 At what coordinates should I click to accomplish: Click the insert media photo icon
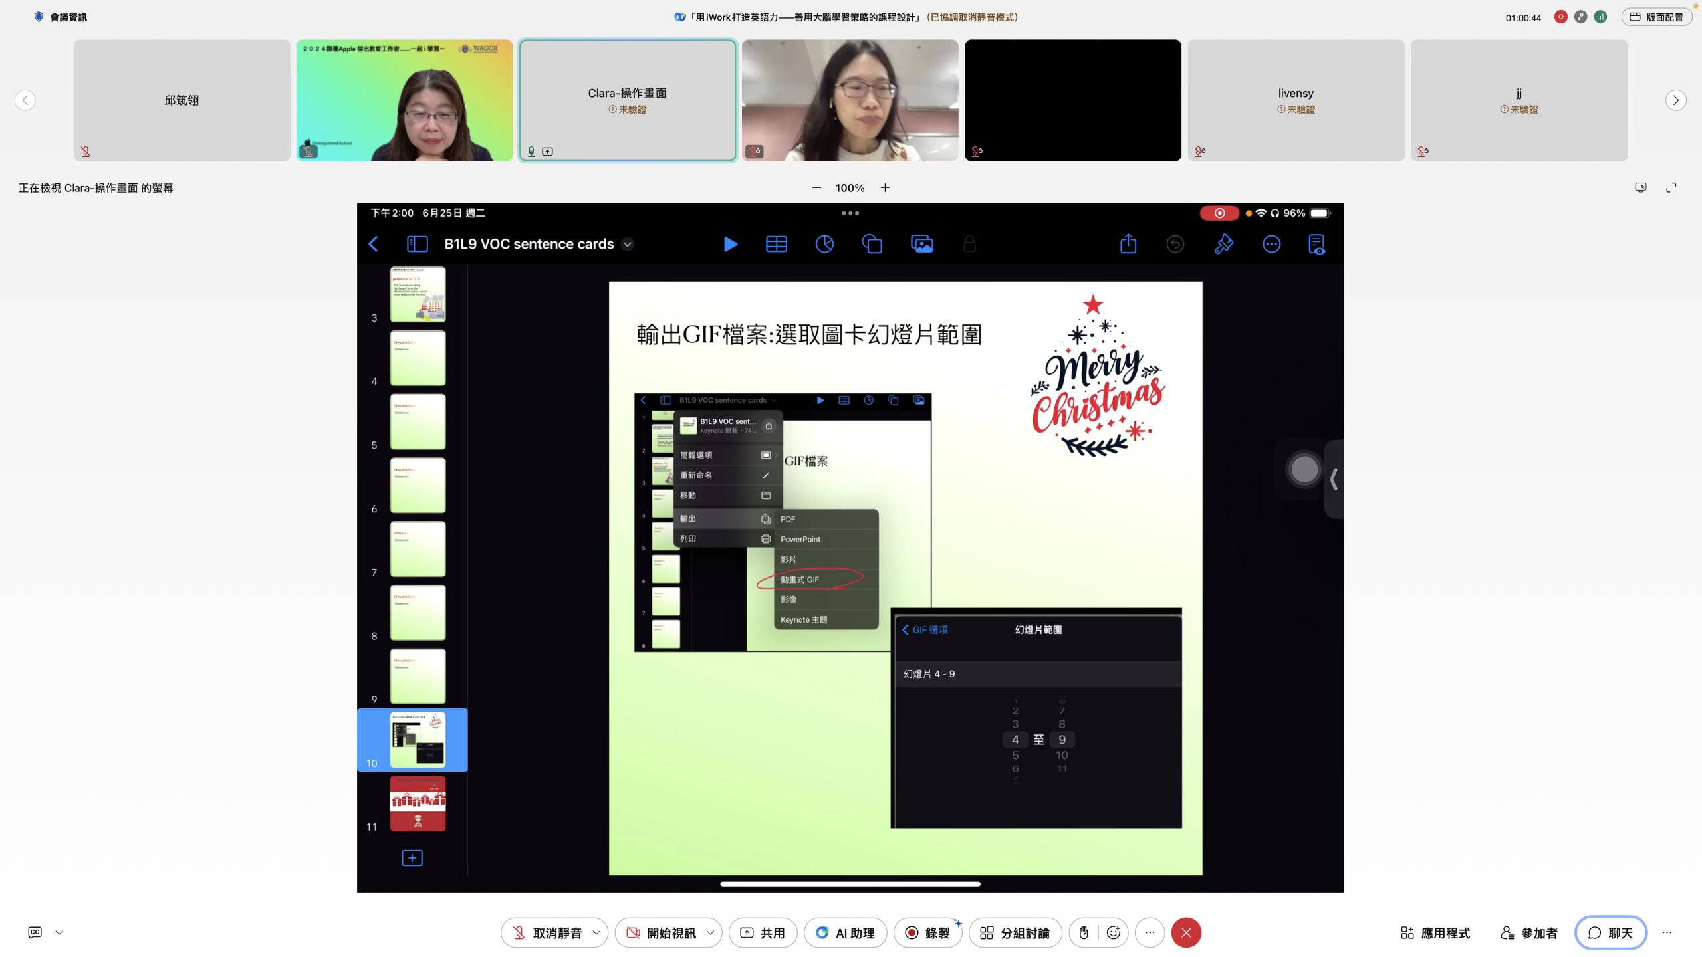pyautogui.click(x=921, y=244)
